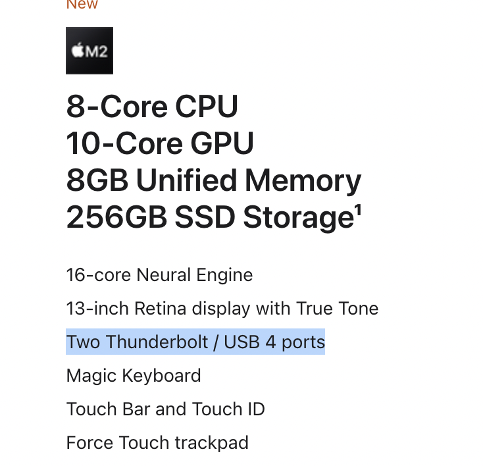This screenshot has height=466, width=483.
Task: Click the word GPU in the heading
Action: (x=222, y=143)
